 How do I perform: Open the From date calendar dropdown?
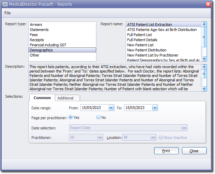[111, 108]
